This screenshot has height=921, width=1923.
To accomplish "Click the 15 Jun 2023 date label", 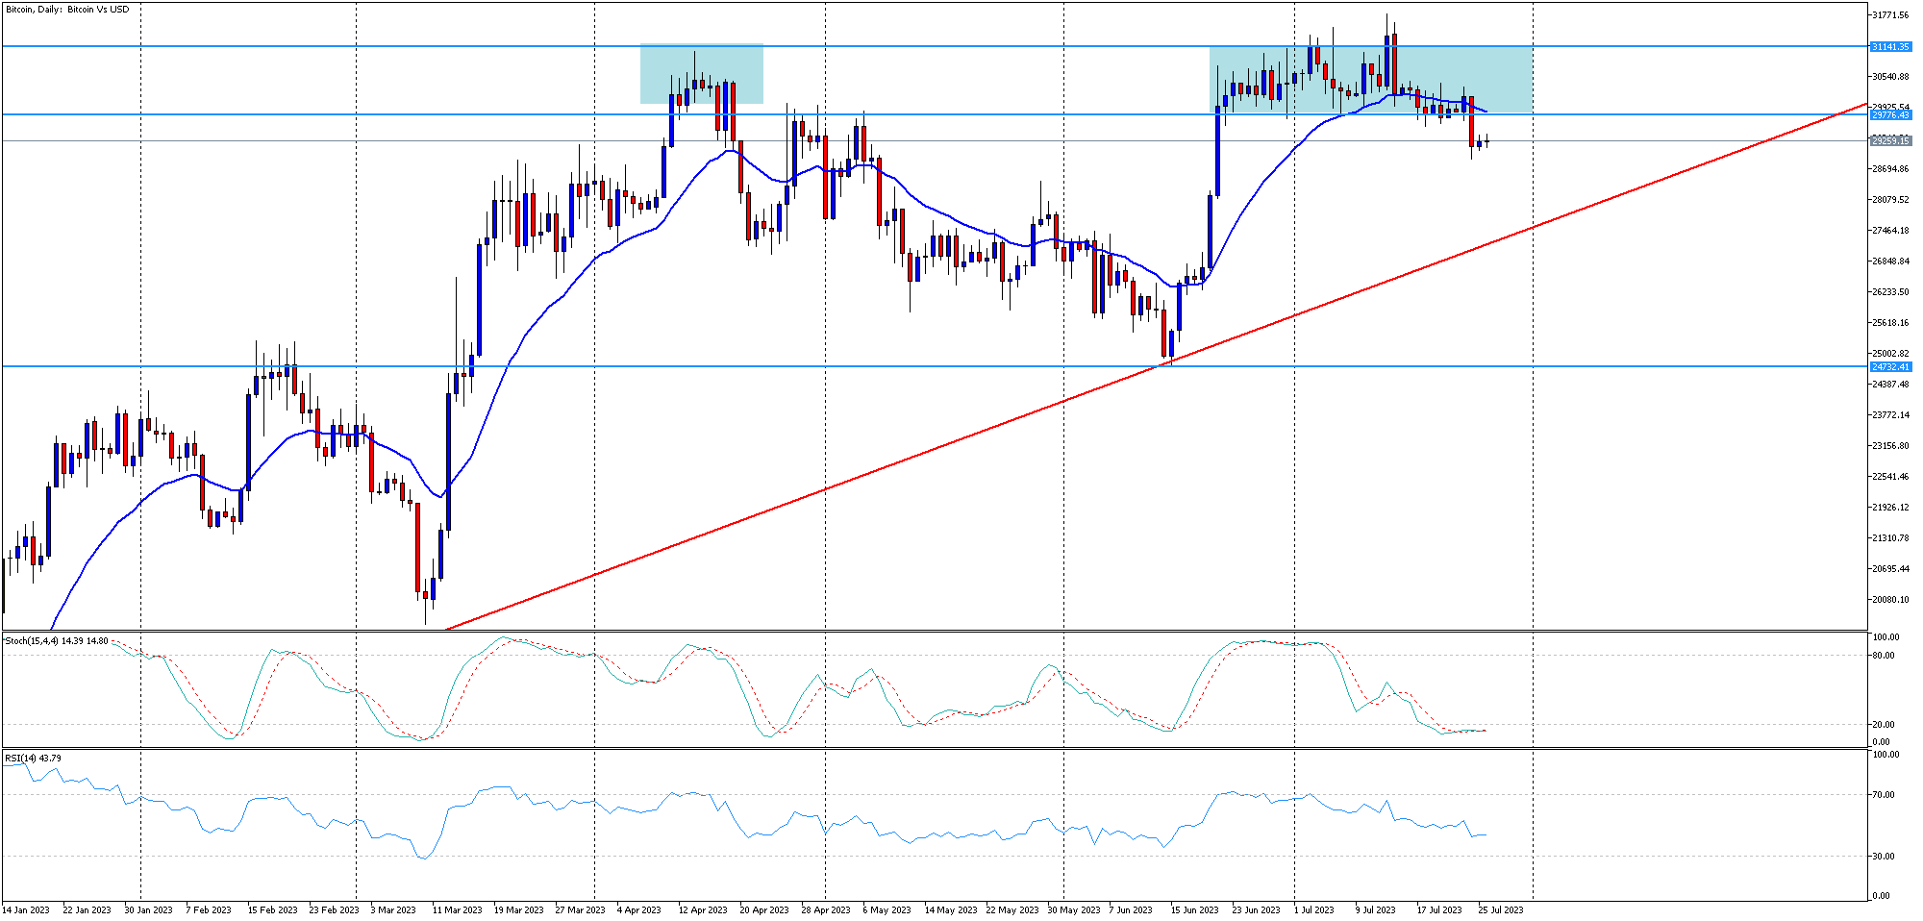I will 1194,909.
